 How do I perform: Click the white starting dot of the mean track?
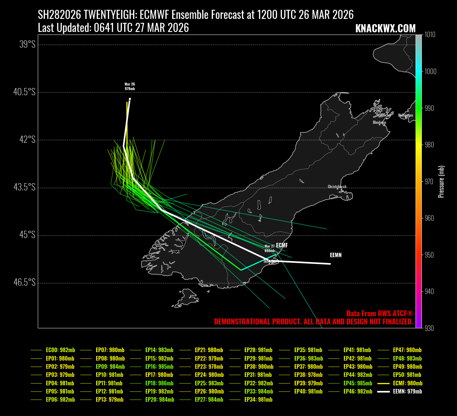[130, 99]
